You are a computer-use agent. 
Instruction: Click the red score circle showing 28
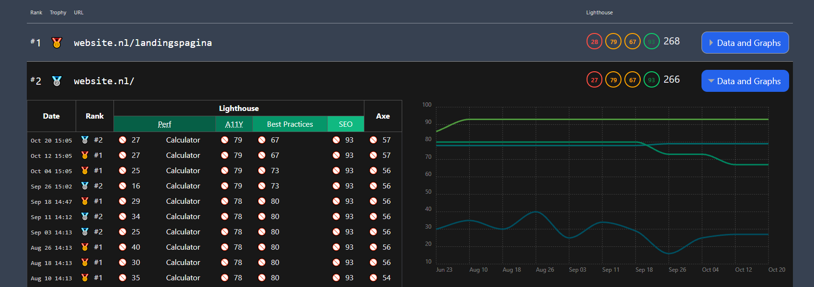click(594, 42)
